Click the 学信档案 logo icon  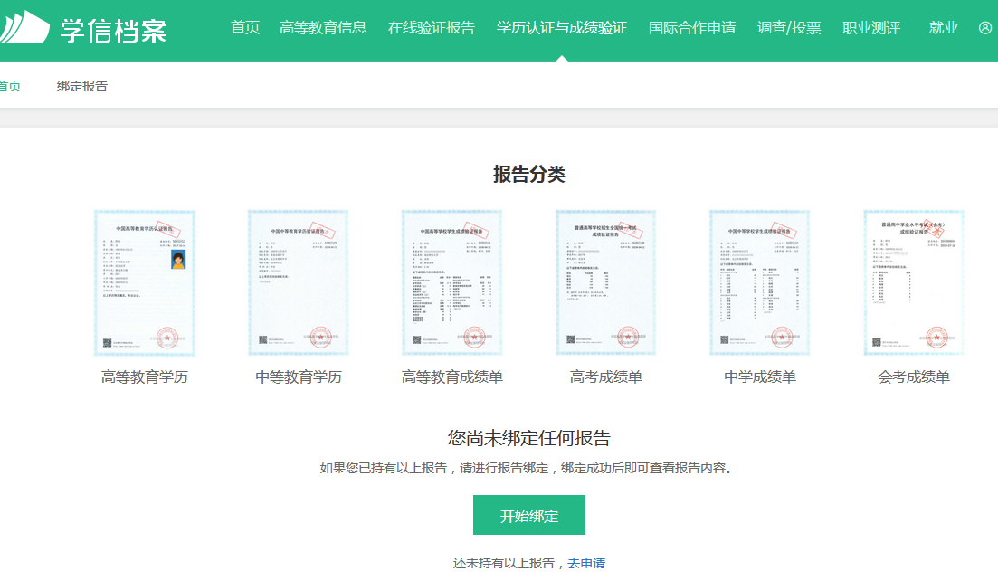coord(24,29)
